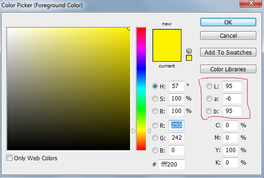Select the Lab a radio button
Image resolution: width=264 pixels, height=178 pixels.
click(x=209, y=99)
